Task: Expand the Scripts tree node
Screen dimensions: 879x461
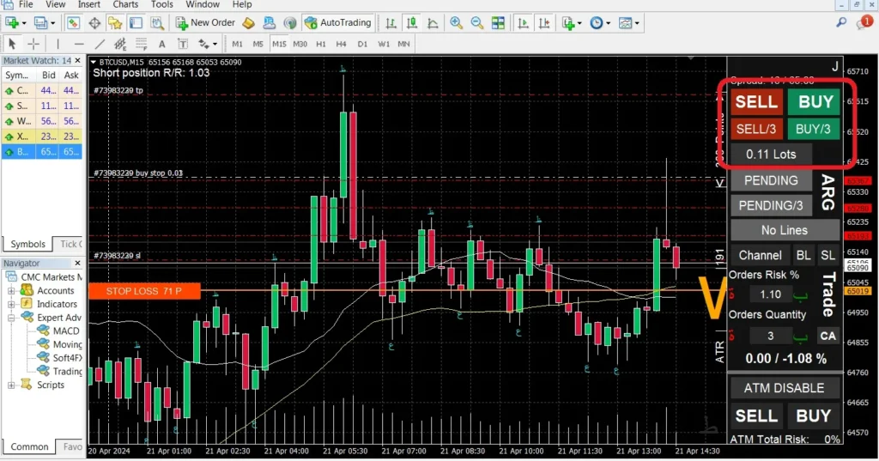Action: tap(10, 385)
